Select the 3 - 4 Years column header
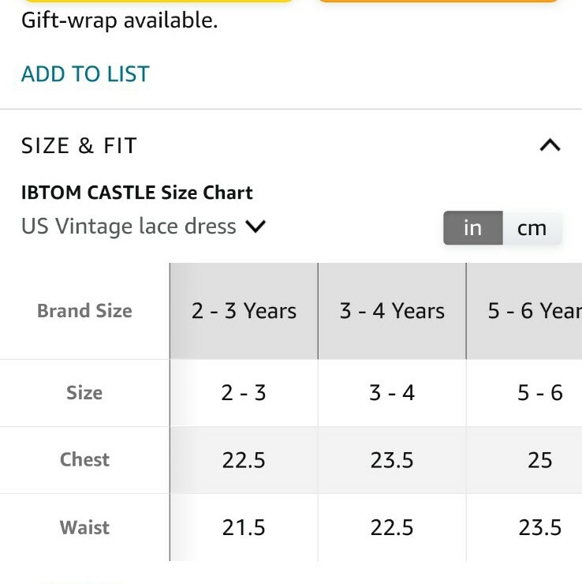 click(392, 311)
